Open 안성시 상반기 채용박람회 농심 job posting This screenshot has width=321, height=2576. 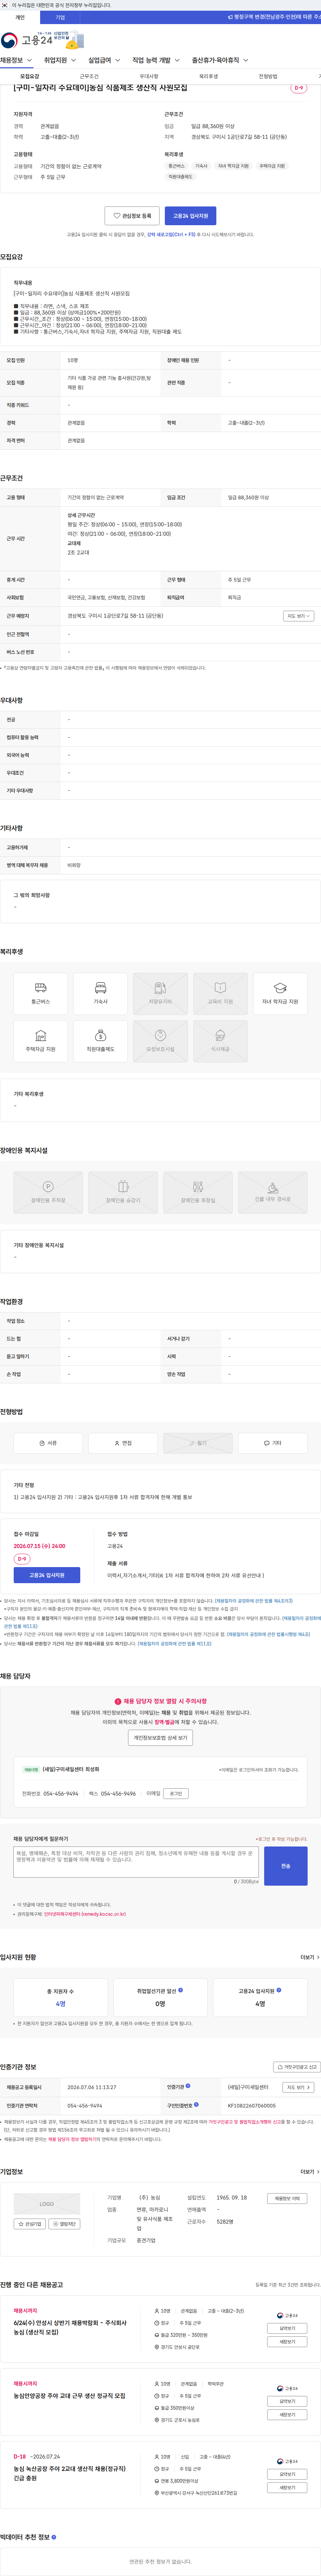tap(70, 2327)
